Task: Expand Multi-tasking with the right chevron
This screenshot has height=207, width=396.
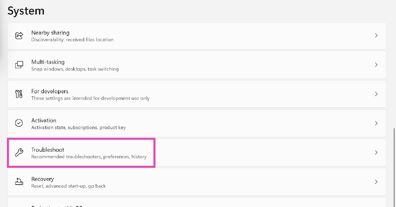Action: pyautogui.click(x=376, y=65)
